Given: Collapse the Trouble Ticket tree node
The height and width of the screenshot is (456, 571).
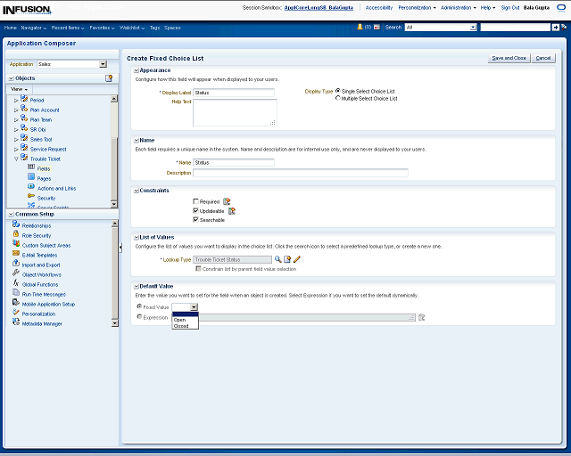Looking at the screenshot, I should click(16, 159).
